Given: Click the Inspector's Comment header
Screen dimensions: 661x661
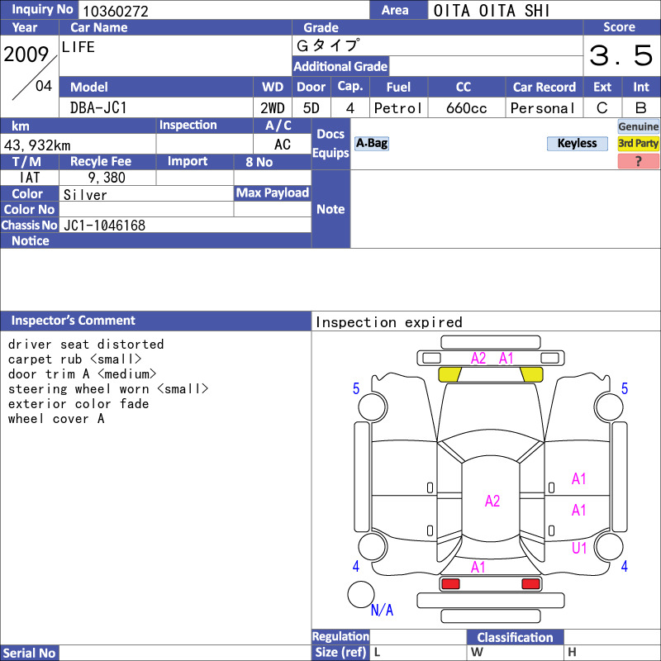Looking at the screenshot, I should coord(74,321).
